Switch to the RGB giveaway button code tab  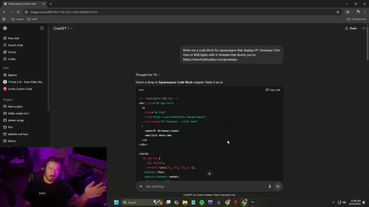pos(22,4)
